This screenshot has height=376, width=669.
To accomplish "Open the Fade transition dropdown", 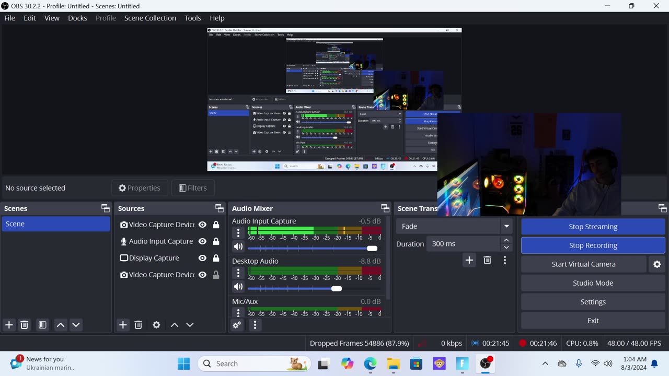I will coord(454,226).
